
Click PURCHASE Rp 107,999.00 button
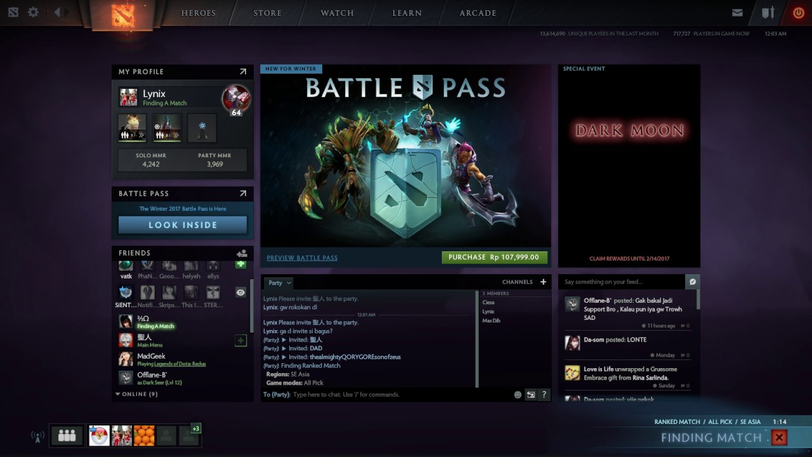pos(495,257)
